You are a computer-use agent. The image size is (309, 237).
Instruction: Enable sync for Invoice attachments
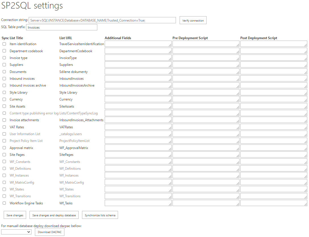point(4,120)
